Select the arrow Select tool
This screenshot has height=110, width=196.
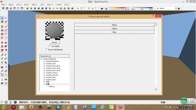(2, 18)
